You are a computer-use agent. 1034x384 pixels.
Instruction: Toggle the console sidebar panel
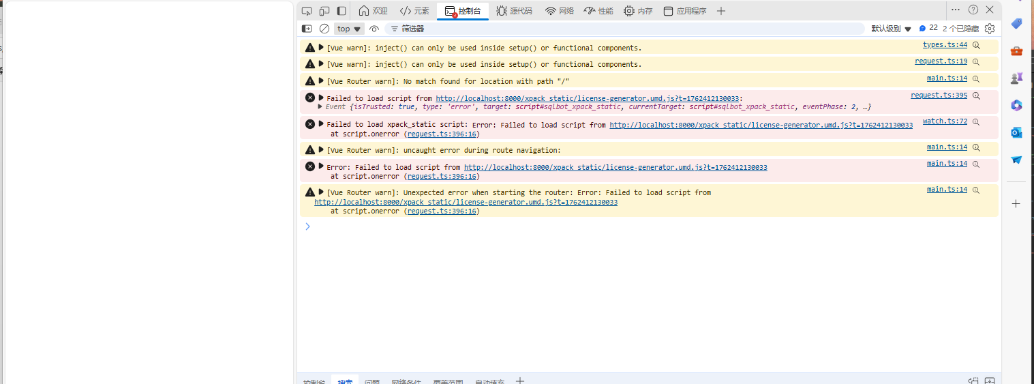[307, 29]
